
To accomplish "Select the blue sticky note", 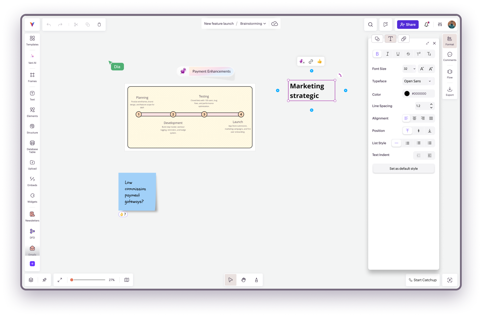I will click(x=137, y=192).
